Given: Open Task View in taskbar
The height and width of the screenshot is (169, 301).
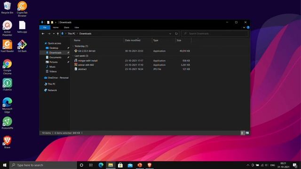Looking at the screenshot, I should (x=91, y=165).
